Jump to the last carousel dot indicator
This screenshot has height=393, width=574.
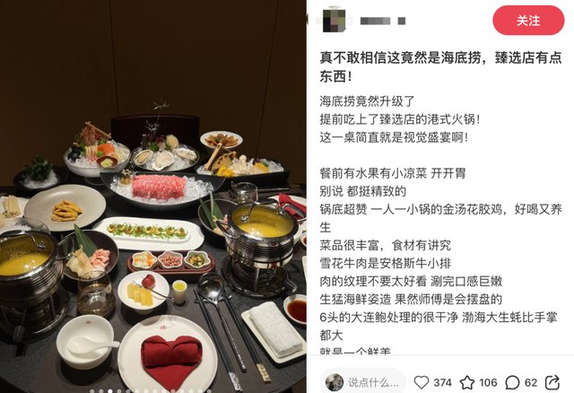pyautogui.click(x=209, y=391)
